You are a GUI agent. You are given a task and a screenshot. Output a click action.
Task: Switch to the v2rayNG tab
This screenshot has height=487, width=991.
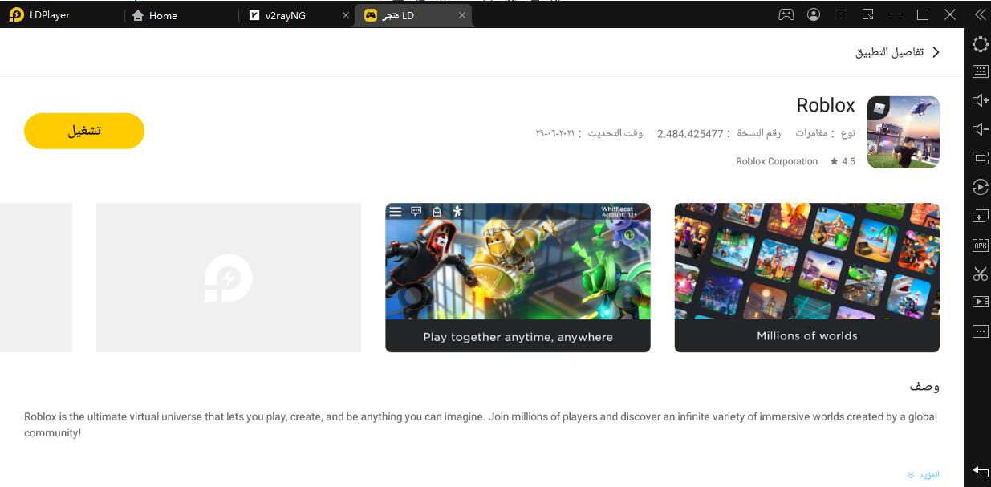(x=277, y=15)
